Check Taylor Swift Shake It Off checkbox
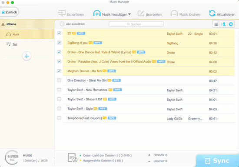This screenshot has width=239, height=167. point(59,99)
